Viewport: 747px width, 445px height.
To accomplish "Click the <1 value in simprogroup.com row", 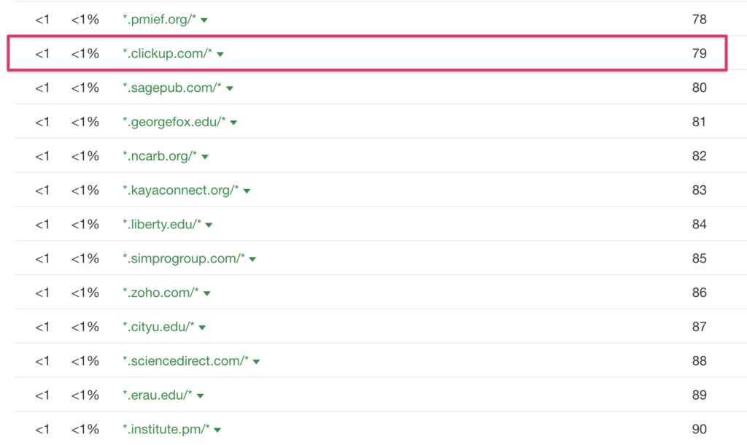I will point(42,258).
